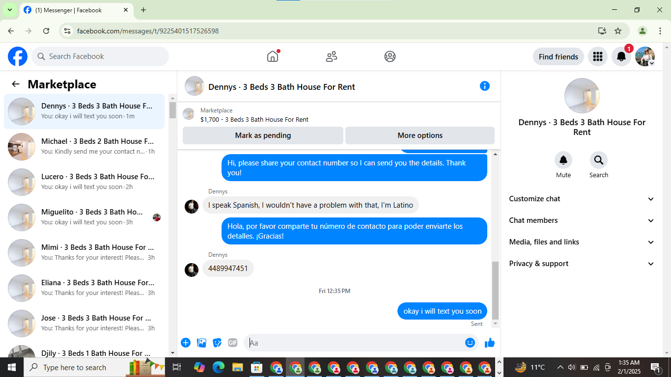Image resolution: width=671 pixels, height=377 pixels.
Task: Open account profile picture menu
Action: pyautogui.click(x=645, y=56)
